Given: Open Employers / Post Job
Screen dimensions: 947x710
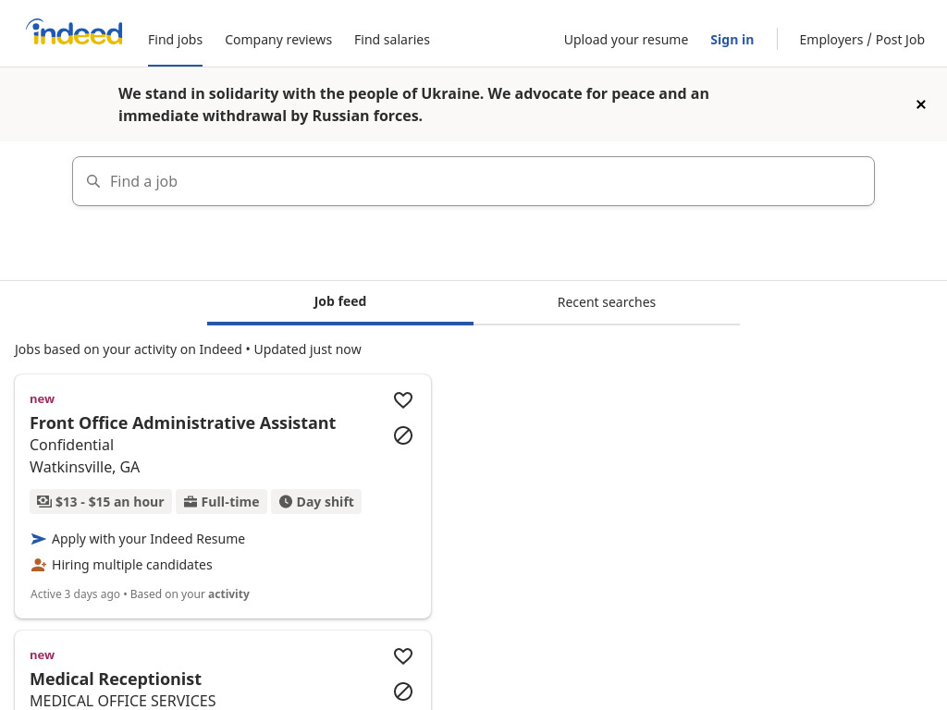Looking at the screenshot, I should [862, 40].
